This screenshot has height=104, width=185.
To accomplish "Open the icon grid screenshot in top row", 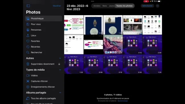I will 152,25.
